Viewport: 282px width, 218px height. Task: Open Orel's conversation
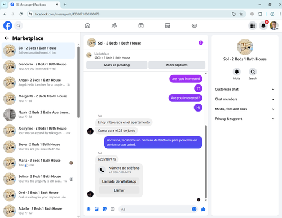(x=38, y=195)
